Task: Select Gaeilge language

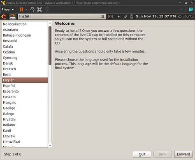Action: pos(25,108)
